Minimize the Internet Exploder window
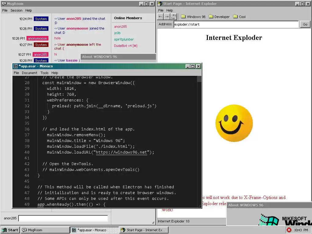This screenshot has width=312, height=234. coord(297,4)
